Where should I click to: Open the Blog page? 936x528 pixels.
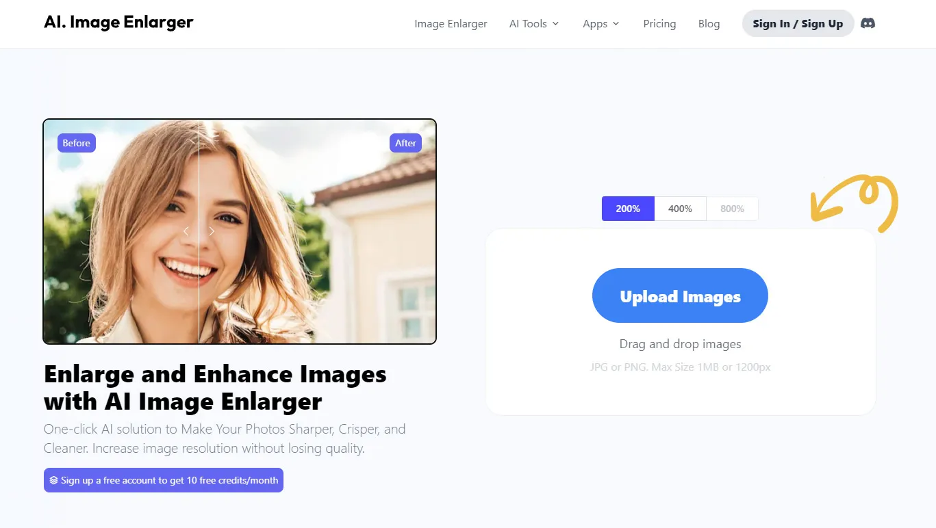click(x=709, y=23)
